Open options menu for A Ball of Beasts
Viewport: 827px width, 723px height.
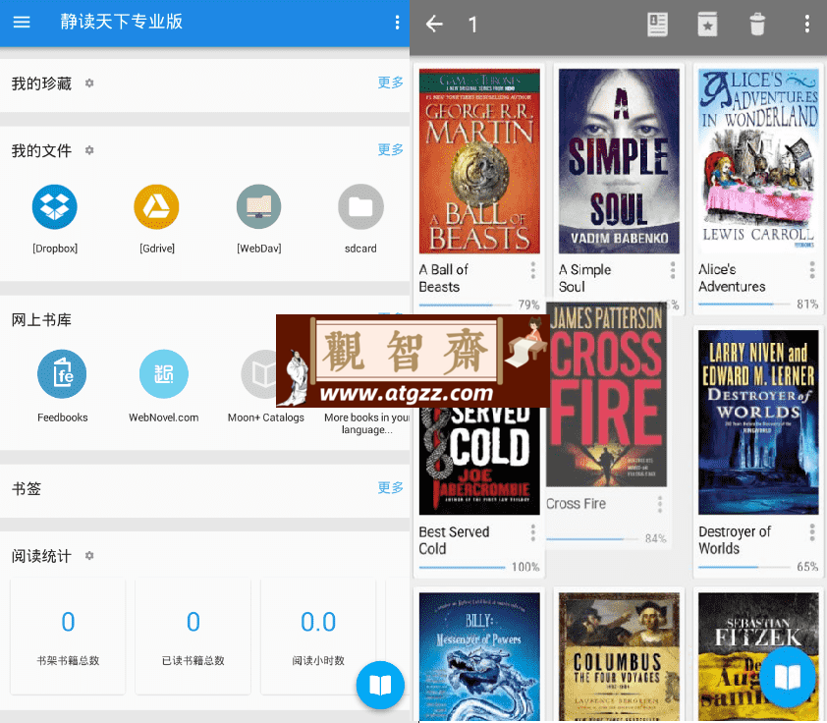533,270
